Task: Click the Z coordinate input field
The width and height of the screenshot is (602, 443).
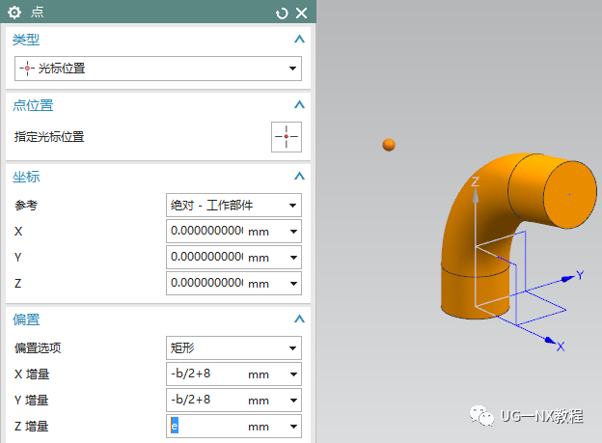Action: (x=206, y=283)
